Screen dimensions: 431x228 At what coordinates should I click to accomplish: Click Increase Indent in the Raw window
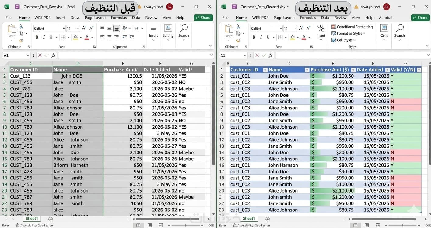[132, 37]
